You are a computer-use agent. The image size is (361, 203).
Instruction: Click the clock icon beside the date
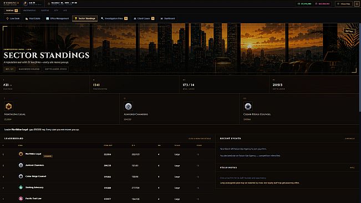click(49, 4)
